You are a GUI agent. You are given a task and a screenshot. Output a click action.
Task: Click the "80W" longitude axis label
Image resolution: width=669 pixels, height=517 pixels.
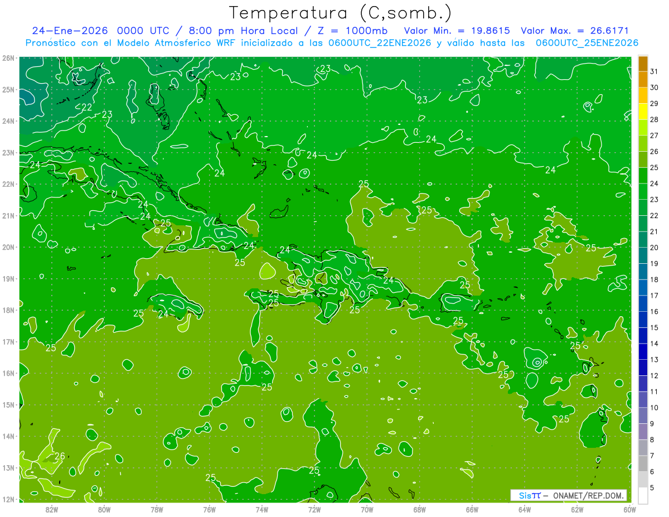[104, 509]
